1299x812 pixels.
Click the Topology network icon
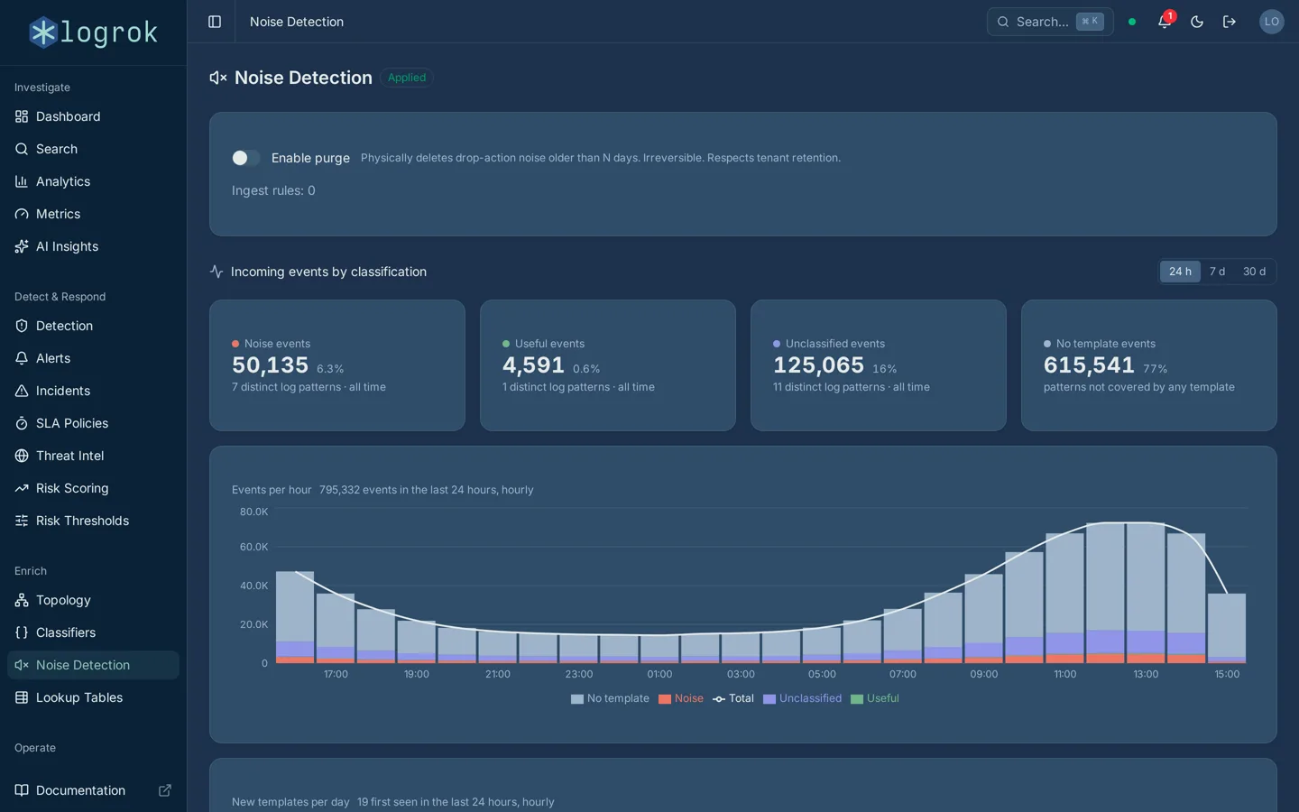click(x=22, y=600)
